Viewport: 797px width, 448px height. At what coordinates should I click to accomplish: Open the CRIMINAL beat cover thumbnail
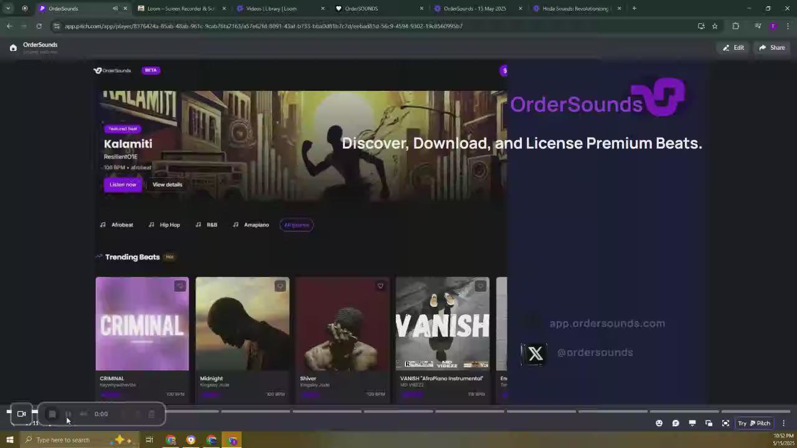pos(142,324)
